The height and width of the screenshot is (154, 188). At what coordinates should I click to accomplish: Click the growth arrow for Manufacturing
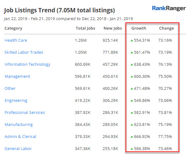pos(132,125)
